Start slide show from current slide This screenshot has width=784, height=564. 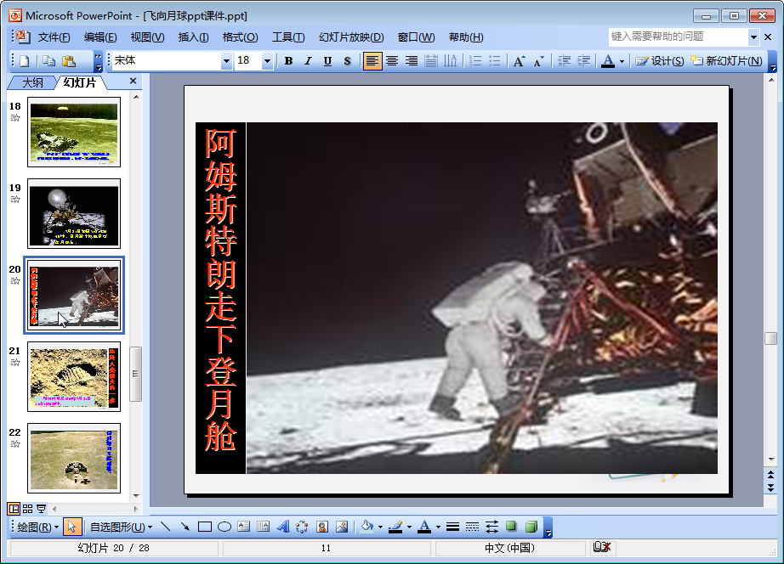(41, 509)
